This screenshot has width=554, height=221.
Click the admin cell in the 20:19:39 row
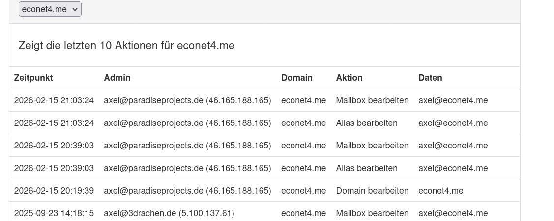pyautogui.click(x=187, y=191)
